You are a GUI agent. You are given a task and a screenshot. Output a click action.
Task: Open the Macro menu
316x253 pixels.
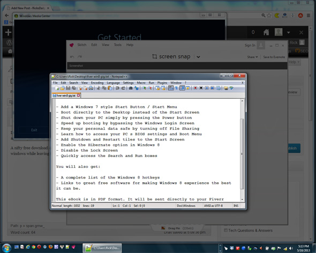click(141, 83)
